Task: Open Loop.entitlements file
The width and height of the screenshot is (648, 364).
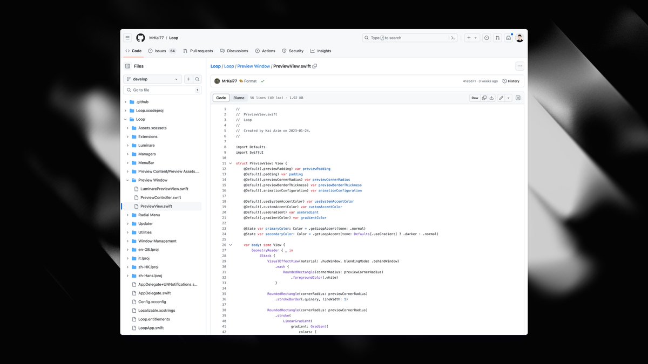Action: coord(153,319)
